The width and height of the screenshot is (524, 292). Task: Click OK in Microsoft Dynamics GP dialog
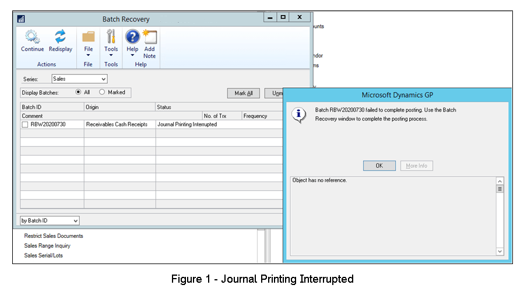click(379, 166)
